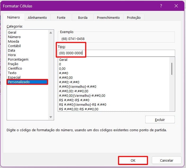Switch to the Número tab
Viewport: 186px width, 168px height.
(14, 17)
